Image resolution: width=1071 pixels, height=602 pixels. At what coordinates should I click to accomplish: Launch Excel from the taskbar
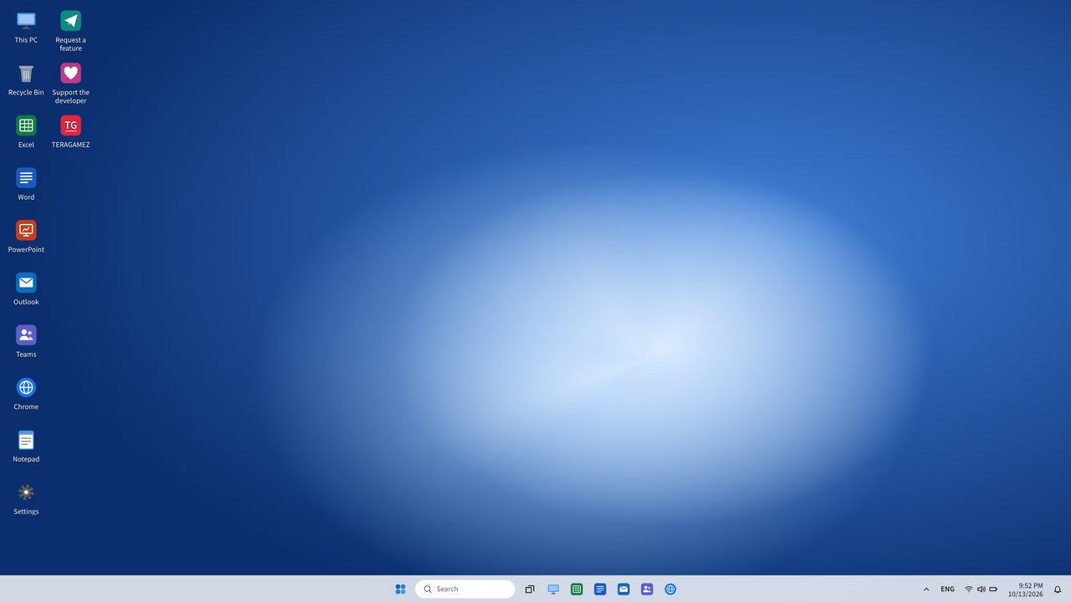tap(576, 589)
